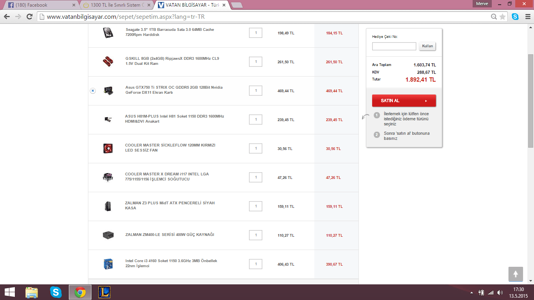Click the SATIN AL purchase button

[404, 100]
